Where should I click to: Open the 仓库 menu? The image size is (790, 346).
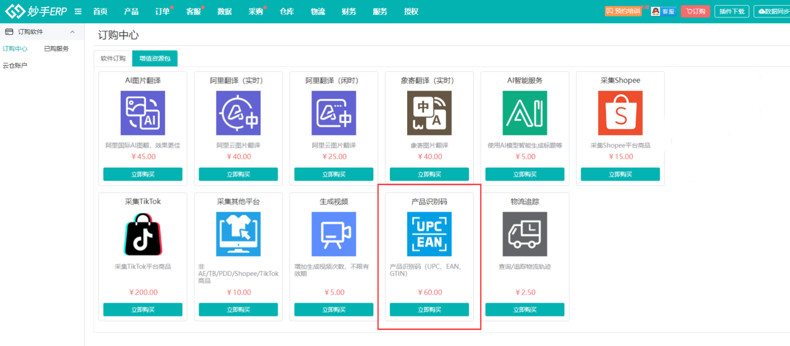click(x=287, y=12)
